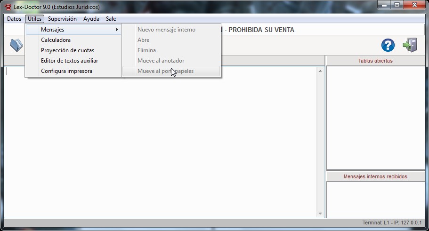429x231 pixels.
Task: Select Configura impresora
Action: [x=73, y=71]
